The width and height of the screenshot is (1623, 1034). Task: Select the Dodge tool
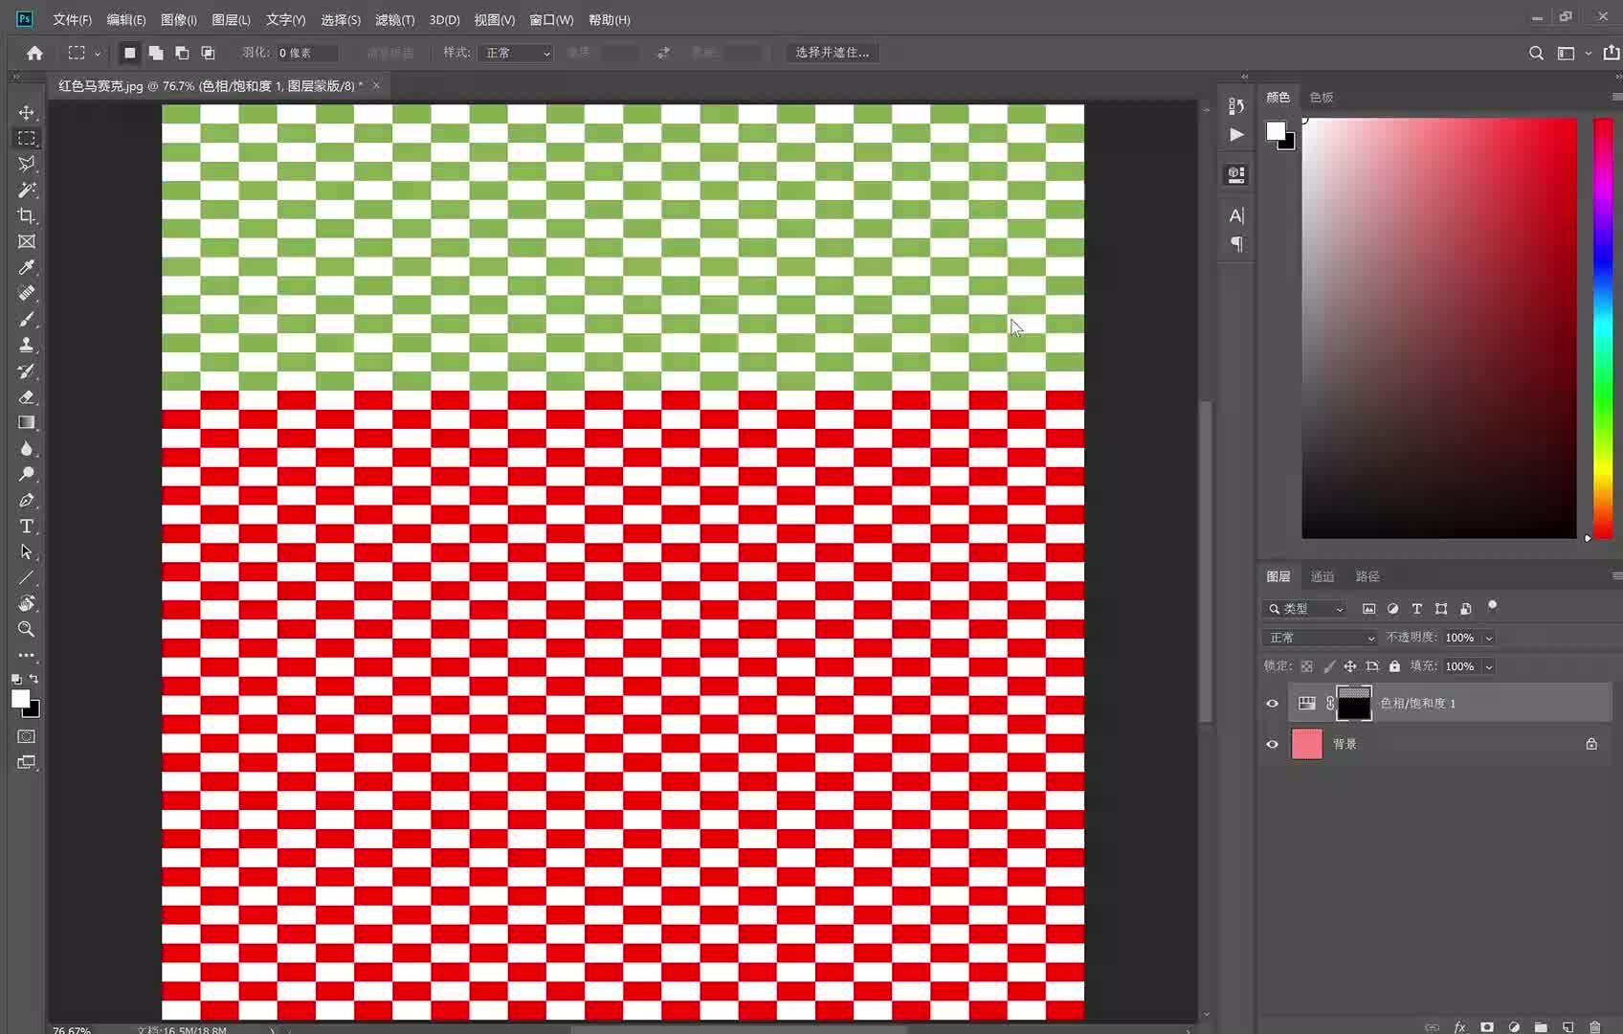click(x=26, y=475)
